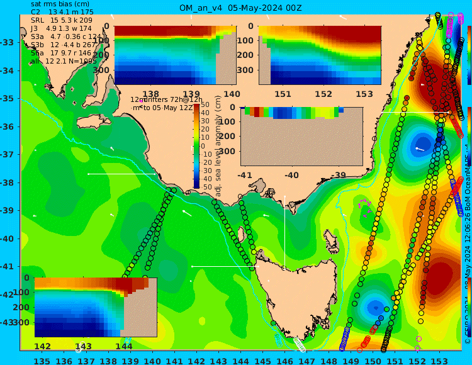The height and width of the screenshot is (365, 472).
Task: Click longitude tick 135 on the main x-axis
Action: [42, 361]
